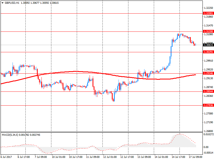Click the 7 Jul 09:00 time axis label

click(41, 157)
